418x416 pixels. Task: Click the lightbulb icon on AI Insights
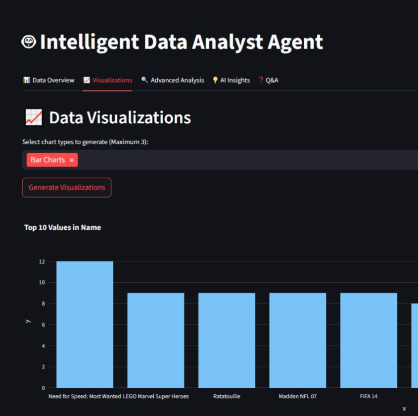point(215,80)
